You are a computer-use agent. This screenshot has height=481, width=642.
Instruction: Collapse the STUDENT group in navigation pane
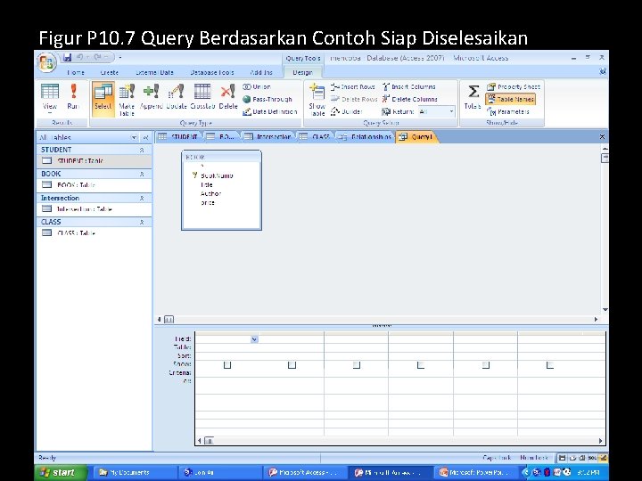pos(142,151)
